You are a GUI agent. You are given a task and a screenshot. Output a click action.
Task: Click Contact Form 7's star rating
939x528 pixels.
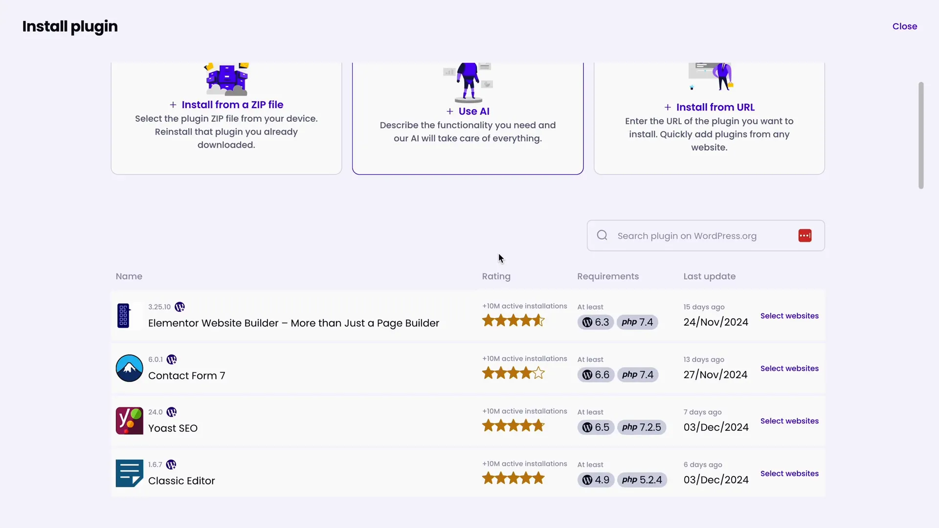(x=514, y=374)
